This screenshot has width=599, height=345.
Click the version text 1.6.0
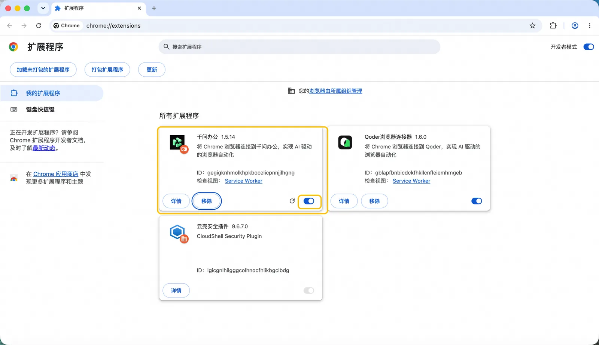pos(421,137)
